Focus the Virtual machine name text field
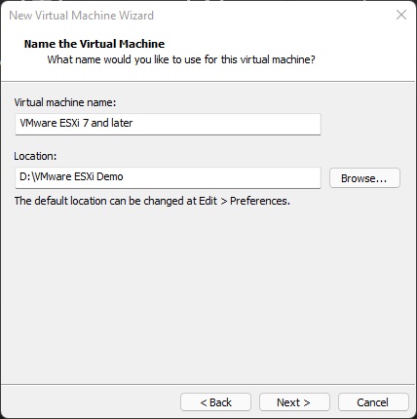417x419 pixels. 168,124
